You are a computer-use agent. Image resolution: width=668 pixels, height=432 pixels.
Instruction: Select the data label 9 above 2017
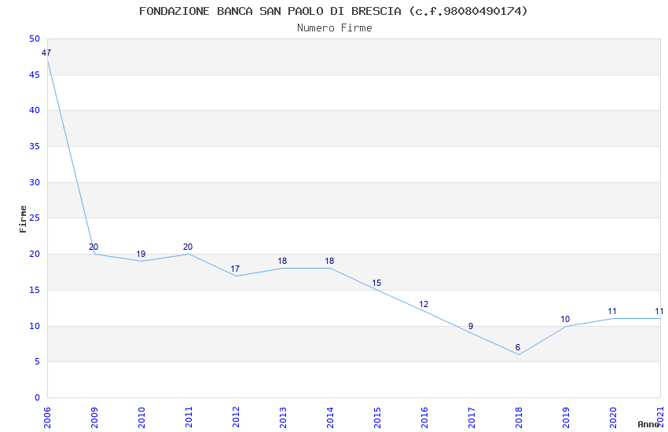[x=471, y=327]
